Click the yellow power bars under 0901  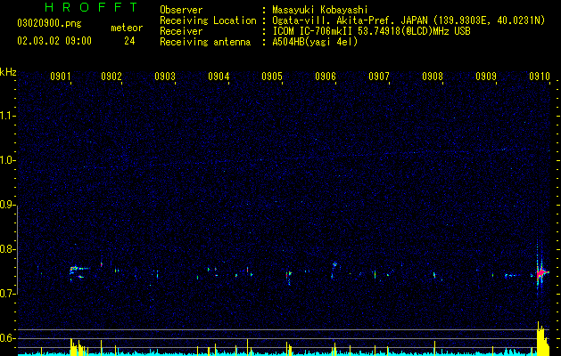78,347
